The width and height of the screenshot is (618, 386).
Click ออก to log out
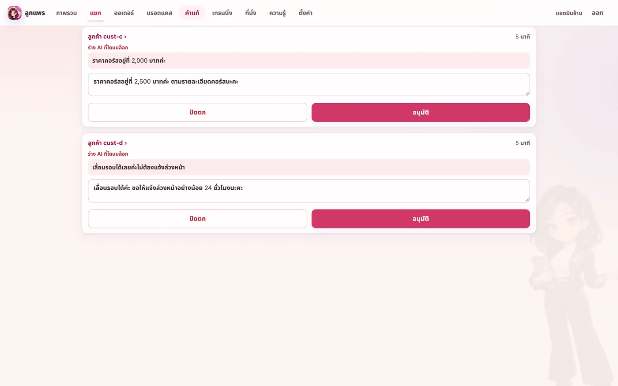coord(597,13)
